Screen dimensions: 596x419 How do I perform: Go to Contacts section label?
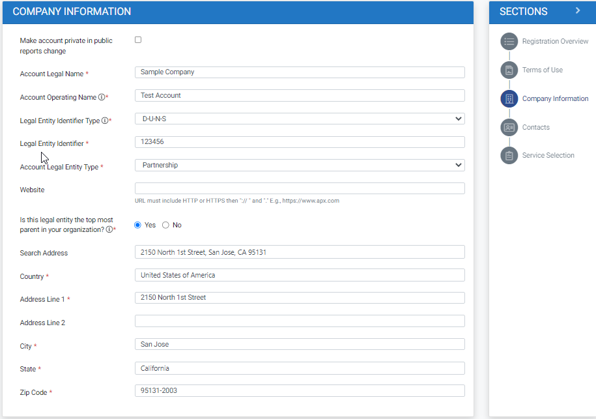535,128
